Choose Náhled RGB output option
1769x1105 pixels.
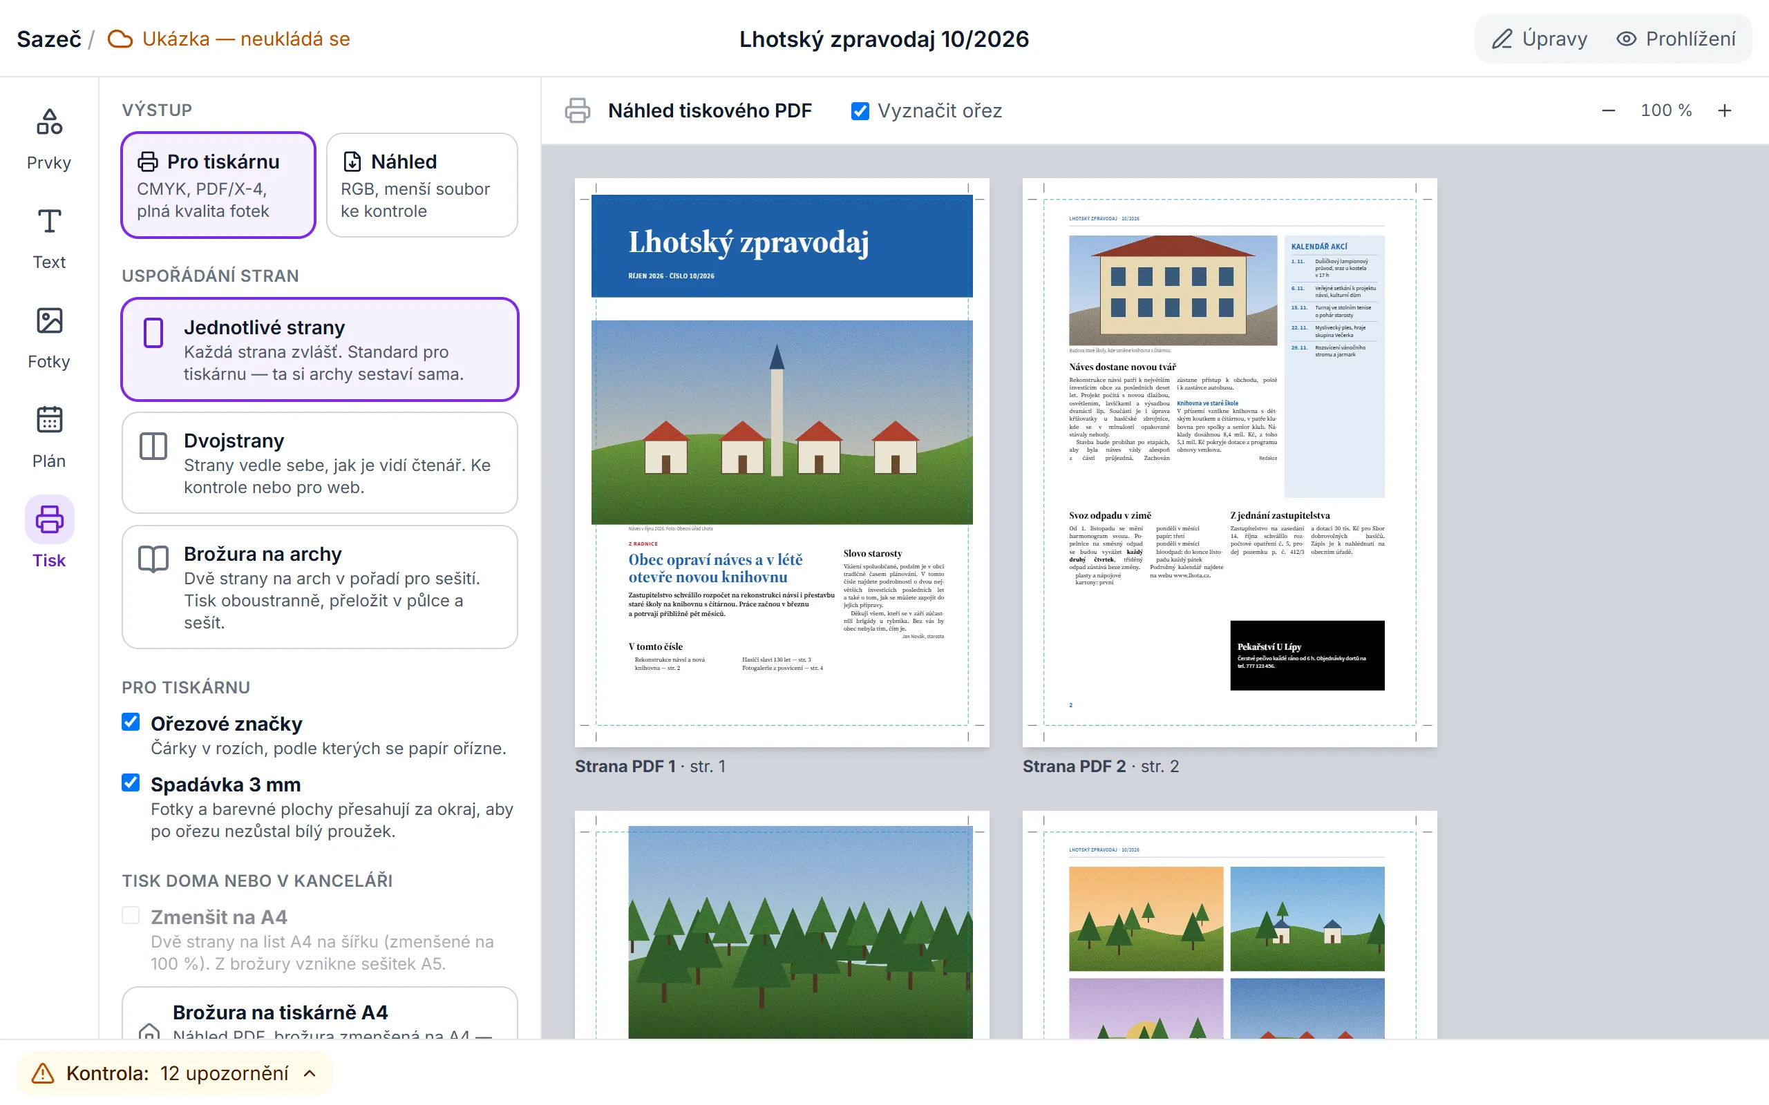click(422, 185)
